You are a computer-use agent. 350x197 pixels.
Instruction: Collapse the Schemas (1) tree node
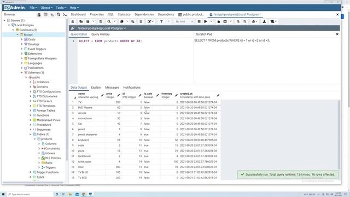pyautogui.click(x=22, y=73)
